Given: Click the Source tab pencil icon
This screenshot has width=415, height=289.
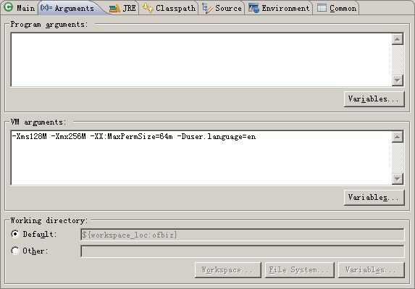Looking at the screenshot, I should (x=207, y=8).
